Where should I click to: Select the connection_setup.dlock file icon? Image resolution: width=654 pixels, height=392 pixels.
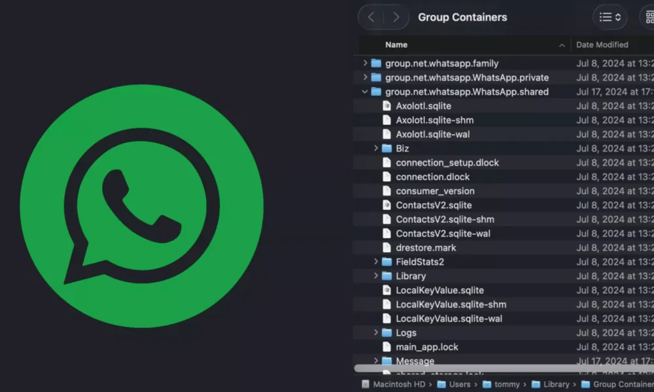[x=387, y=162]
